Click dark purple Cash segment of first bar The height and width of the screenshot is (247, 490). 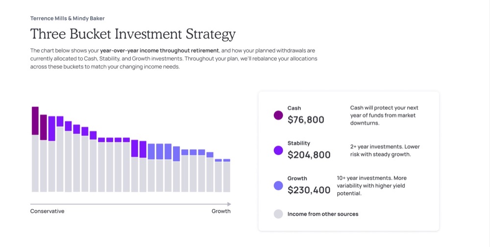pyautogui.click(x=35, y=121)
